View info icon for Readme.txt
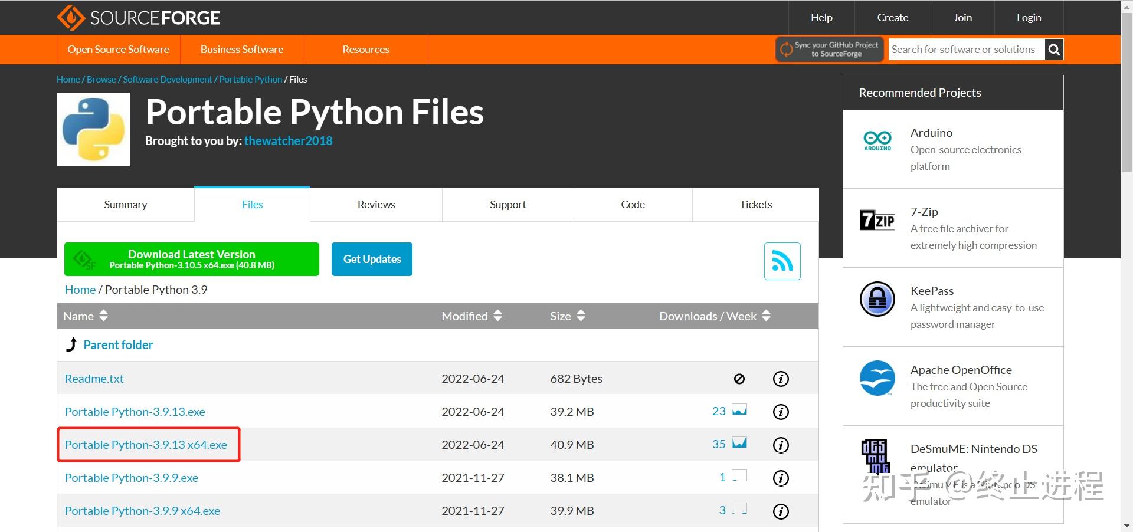 780,379
